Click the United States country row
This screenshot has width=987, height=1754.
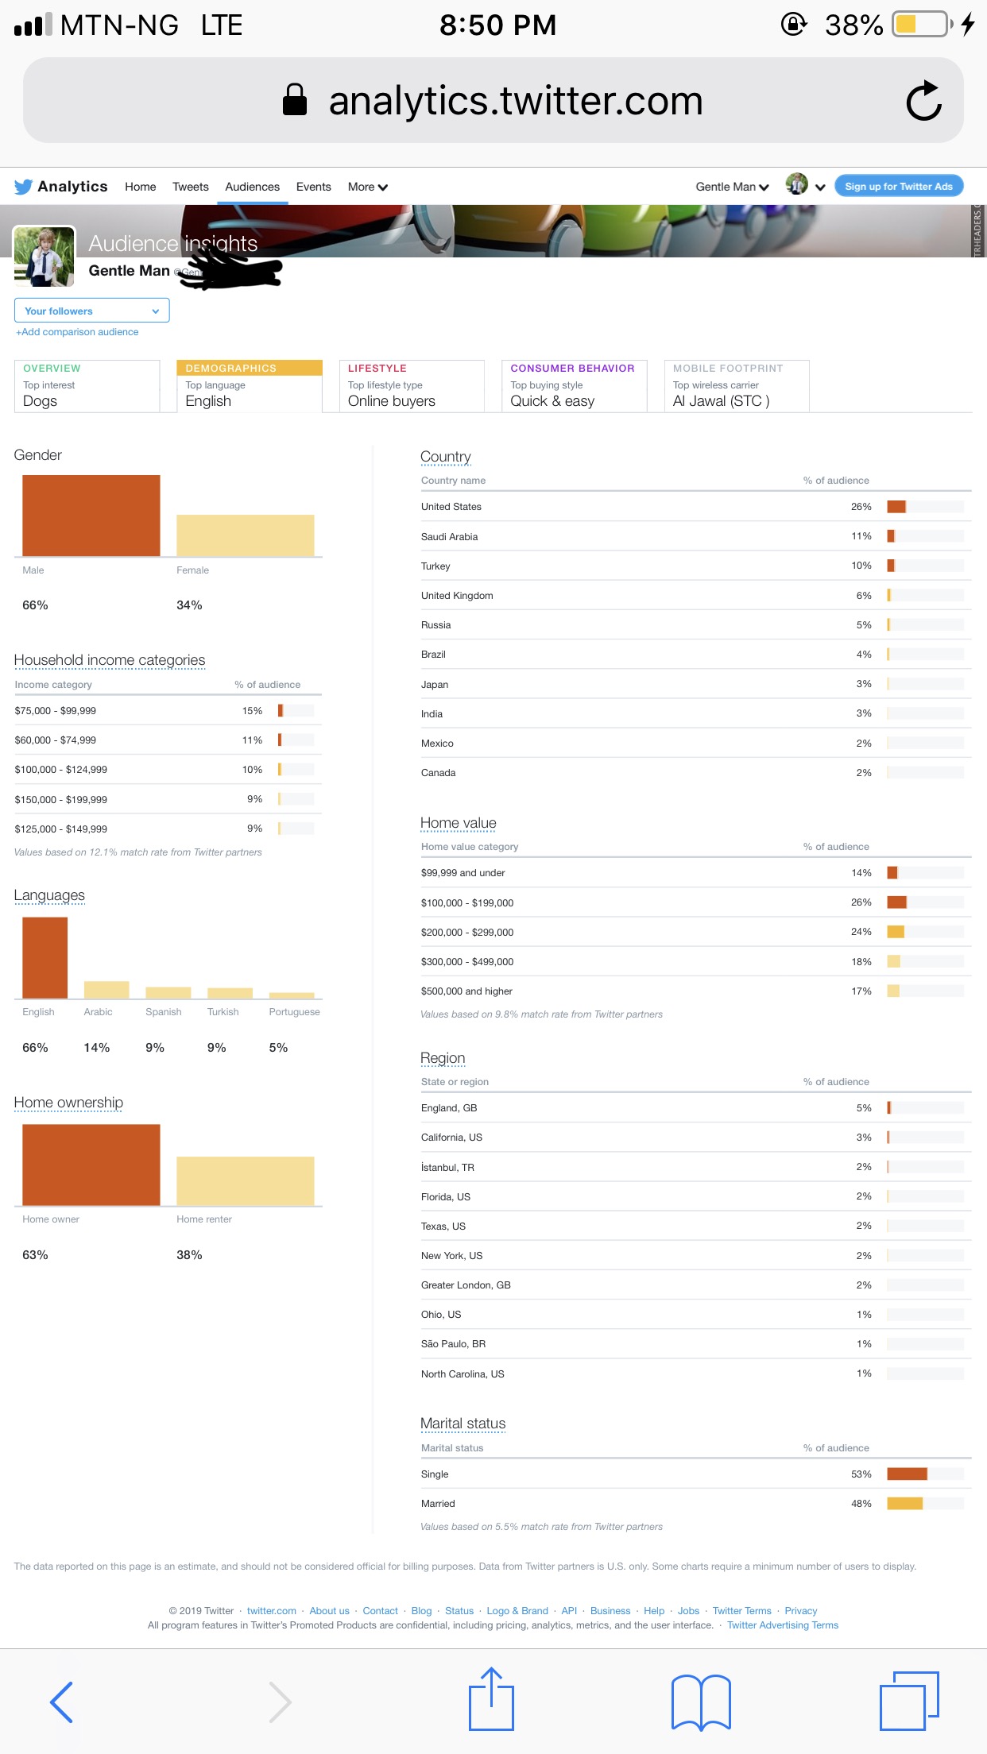pyautogui.click(x=695, y=507)
